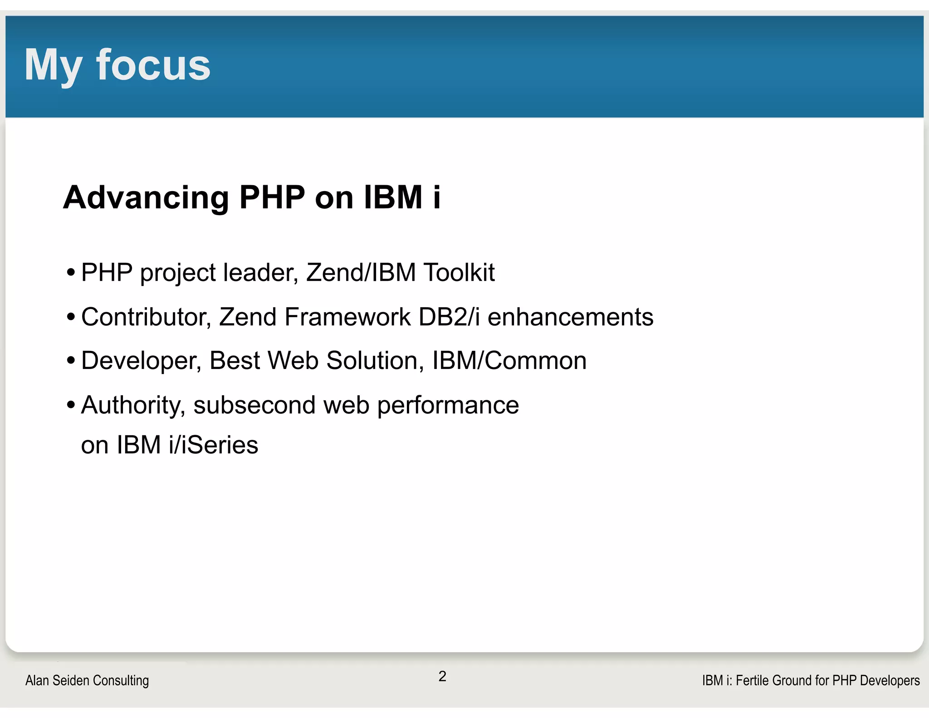929x718 pixels.
Task: Click the word 'Toolkit' in first bullet
Action: [459, 273]
